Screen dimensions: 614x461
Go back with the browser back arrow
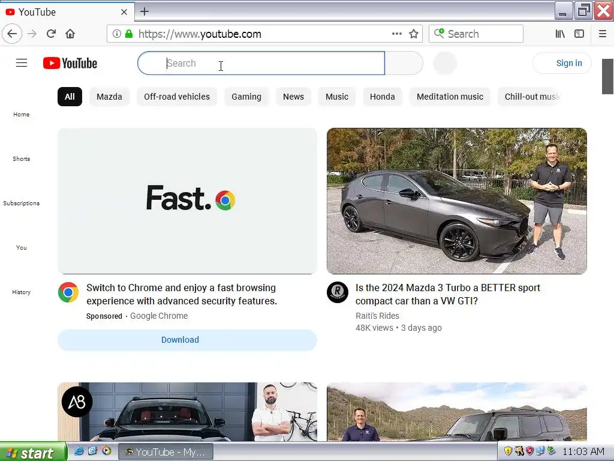[x=12, y=34]
